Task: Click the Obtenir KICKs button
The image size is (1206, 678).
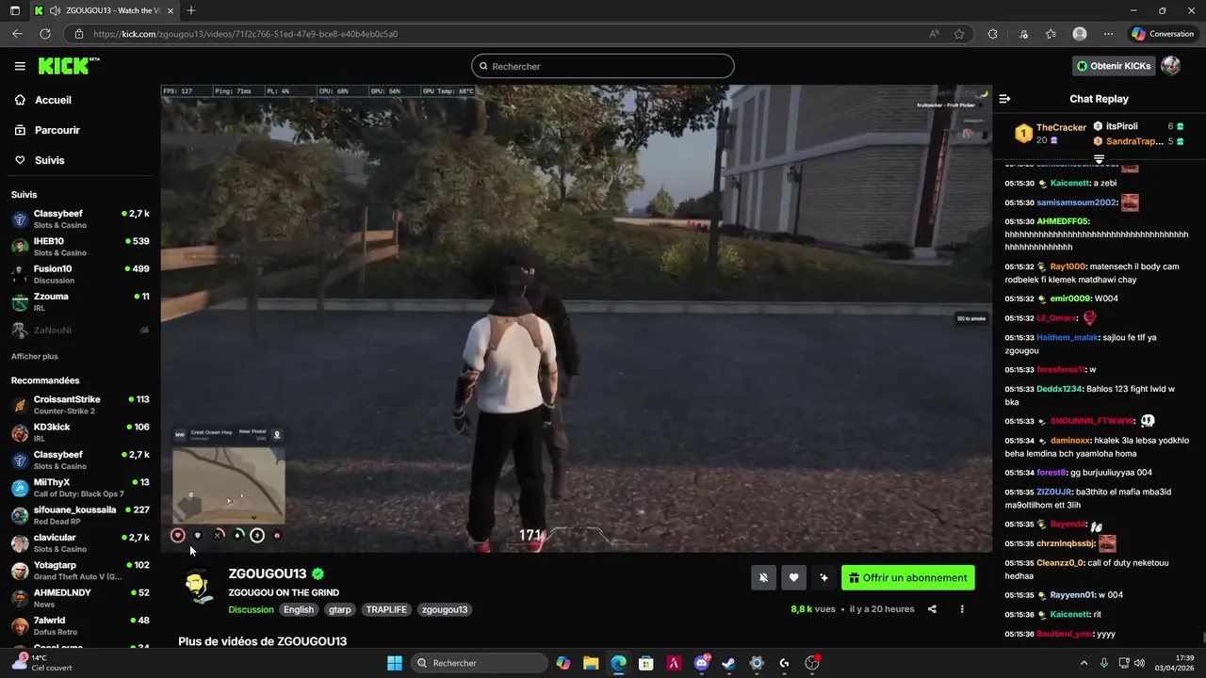Action: pyautogui.click(x=1114, y=66)
